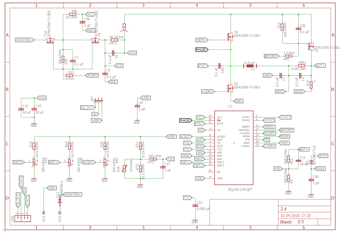Click the ISET2 label beside R49
Image resolution: width=340 pixels, height=239 pixels.
click(18, 162)
